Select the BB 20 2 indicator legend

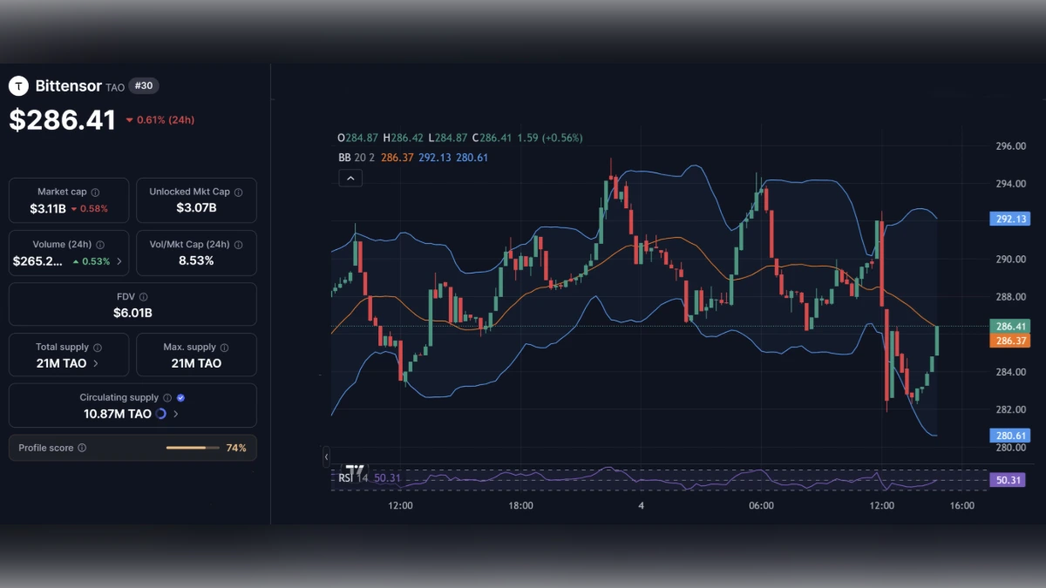click(357, 158)
